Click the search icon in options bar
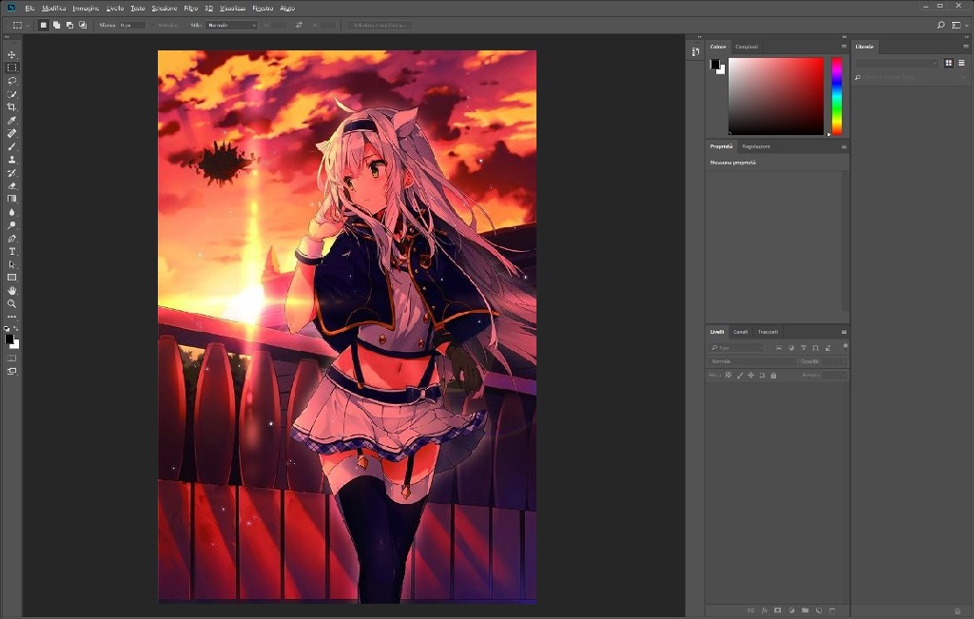Image resolution: width=974 pixels, height=619 pixels. pos(941,25)
